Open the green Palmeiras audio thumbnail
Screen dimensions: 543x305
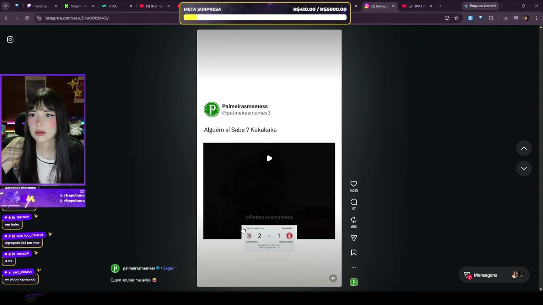353,282
